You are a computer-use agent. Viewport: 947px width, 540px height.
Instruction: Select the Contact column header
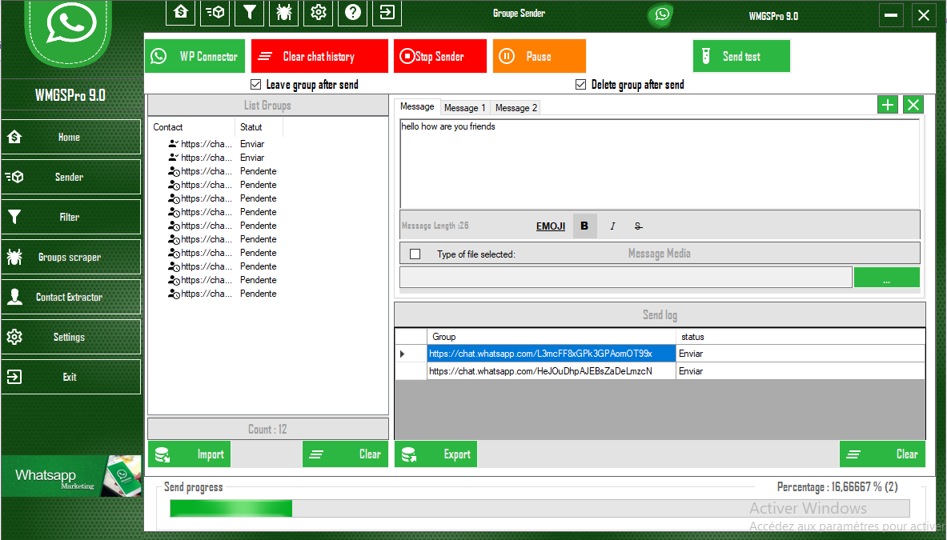coord(192,126)
